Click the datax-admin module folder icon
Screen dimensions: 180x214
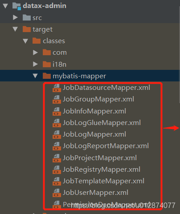coord(16,6)
